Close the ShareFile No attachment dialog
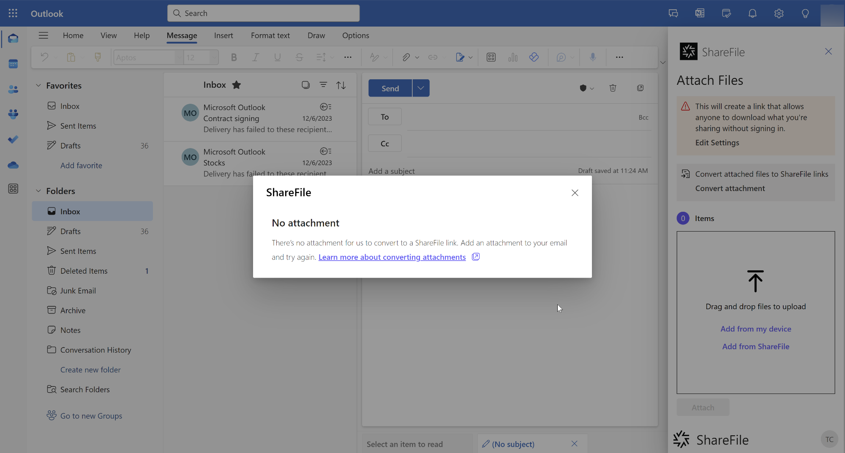The image size is (845, 453). tap(575, 193)
